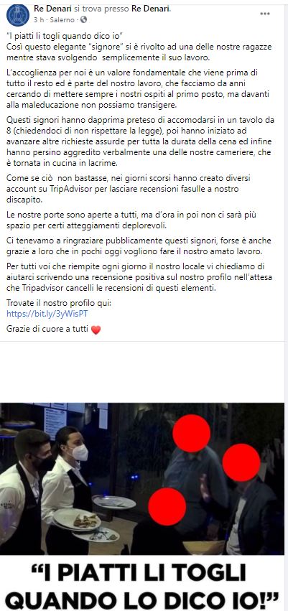288x611 pixels.
Task: Click the menu board behind the waiters
Action: [55, 422]
